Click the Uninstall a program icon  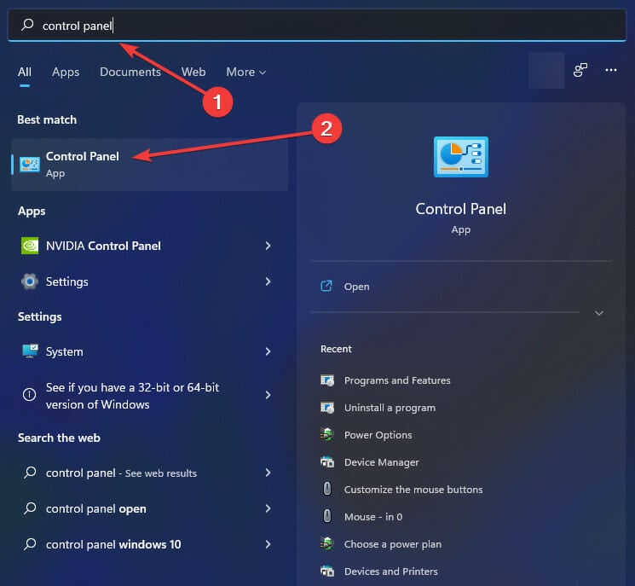(327, 408)
